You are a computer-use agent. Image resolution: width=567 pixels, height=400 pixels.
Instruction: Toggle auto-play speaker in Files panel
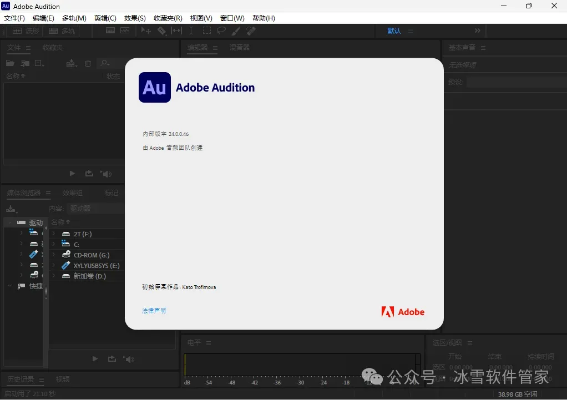(x=106, y=174)
